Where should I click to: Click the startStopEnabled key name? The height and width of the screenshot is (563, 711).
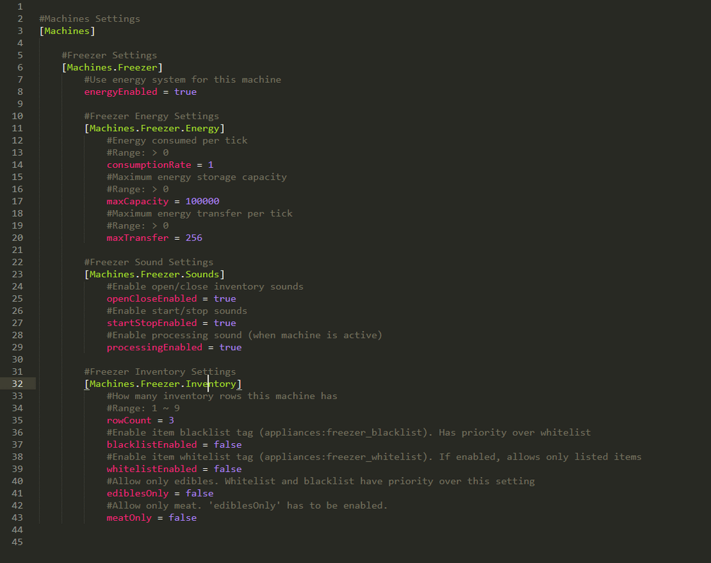tap(151, 323)
